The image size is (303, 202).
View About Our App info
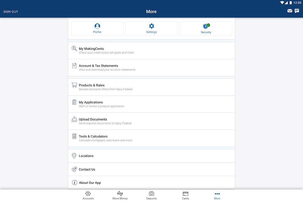[151, 183]
